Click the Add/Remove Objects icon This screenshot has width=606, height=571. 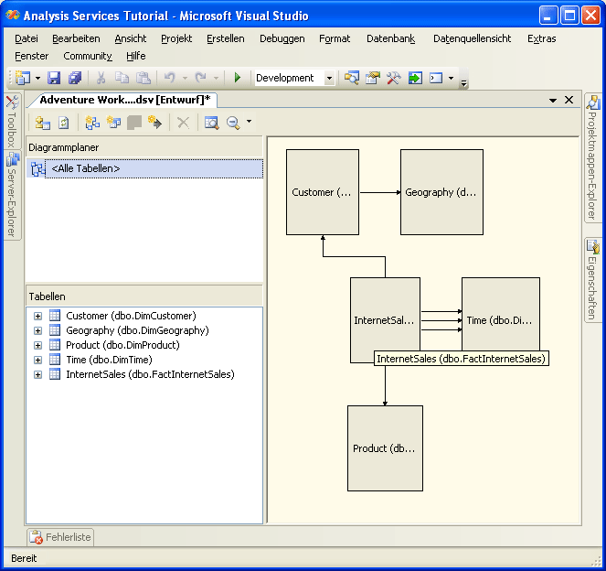43,123
